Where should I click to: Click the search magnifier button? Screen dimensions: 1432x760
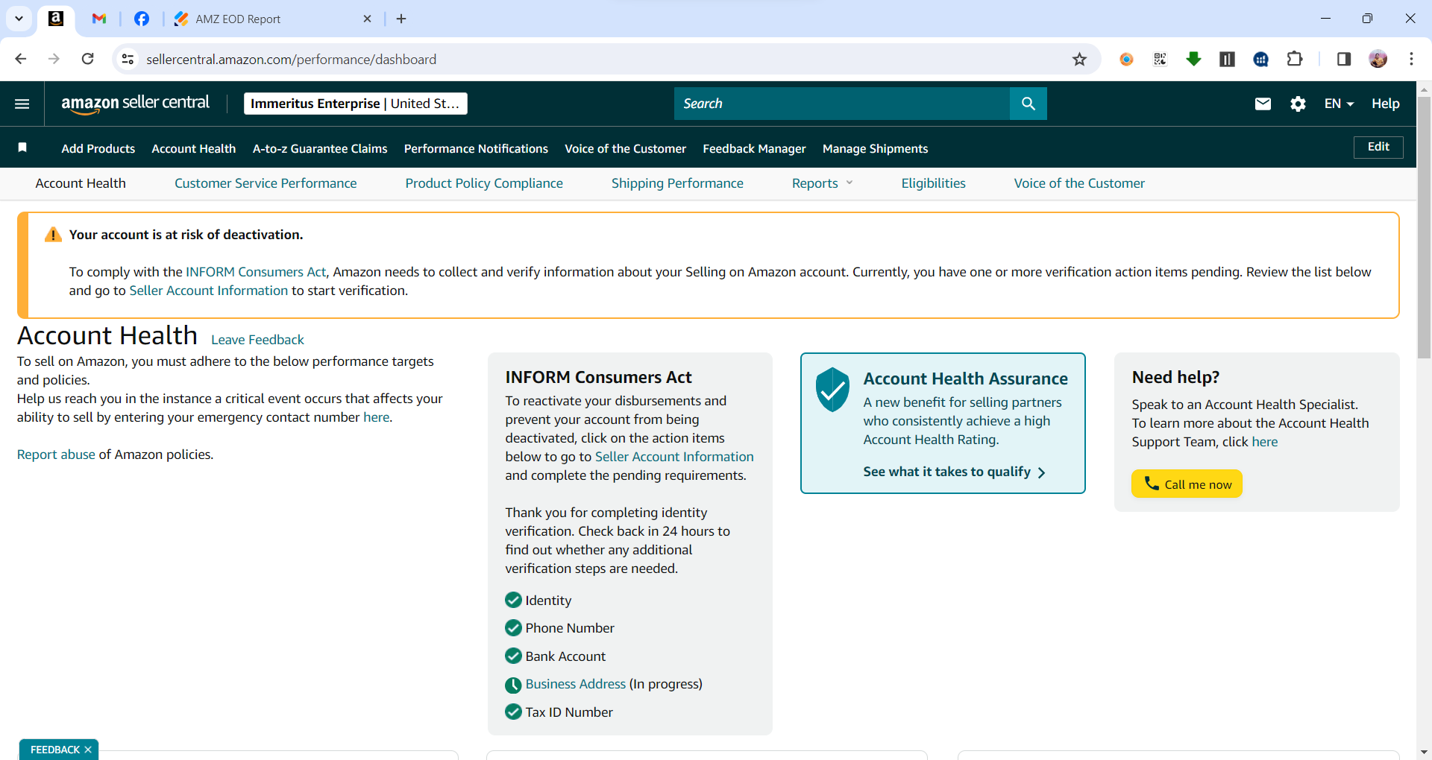(x=1028, y=104)
